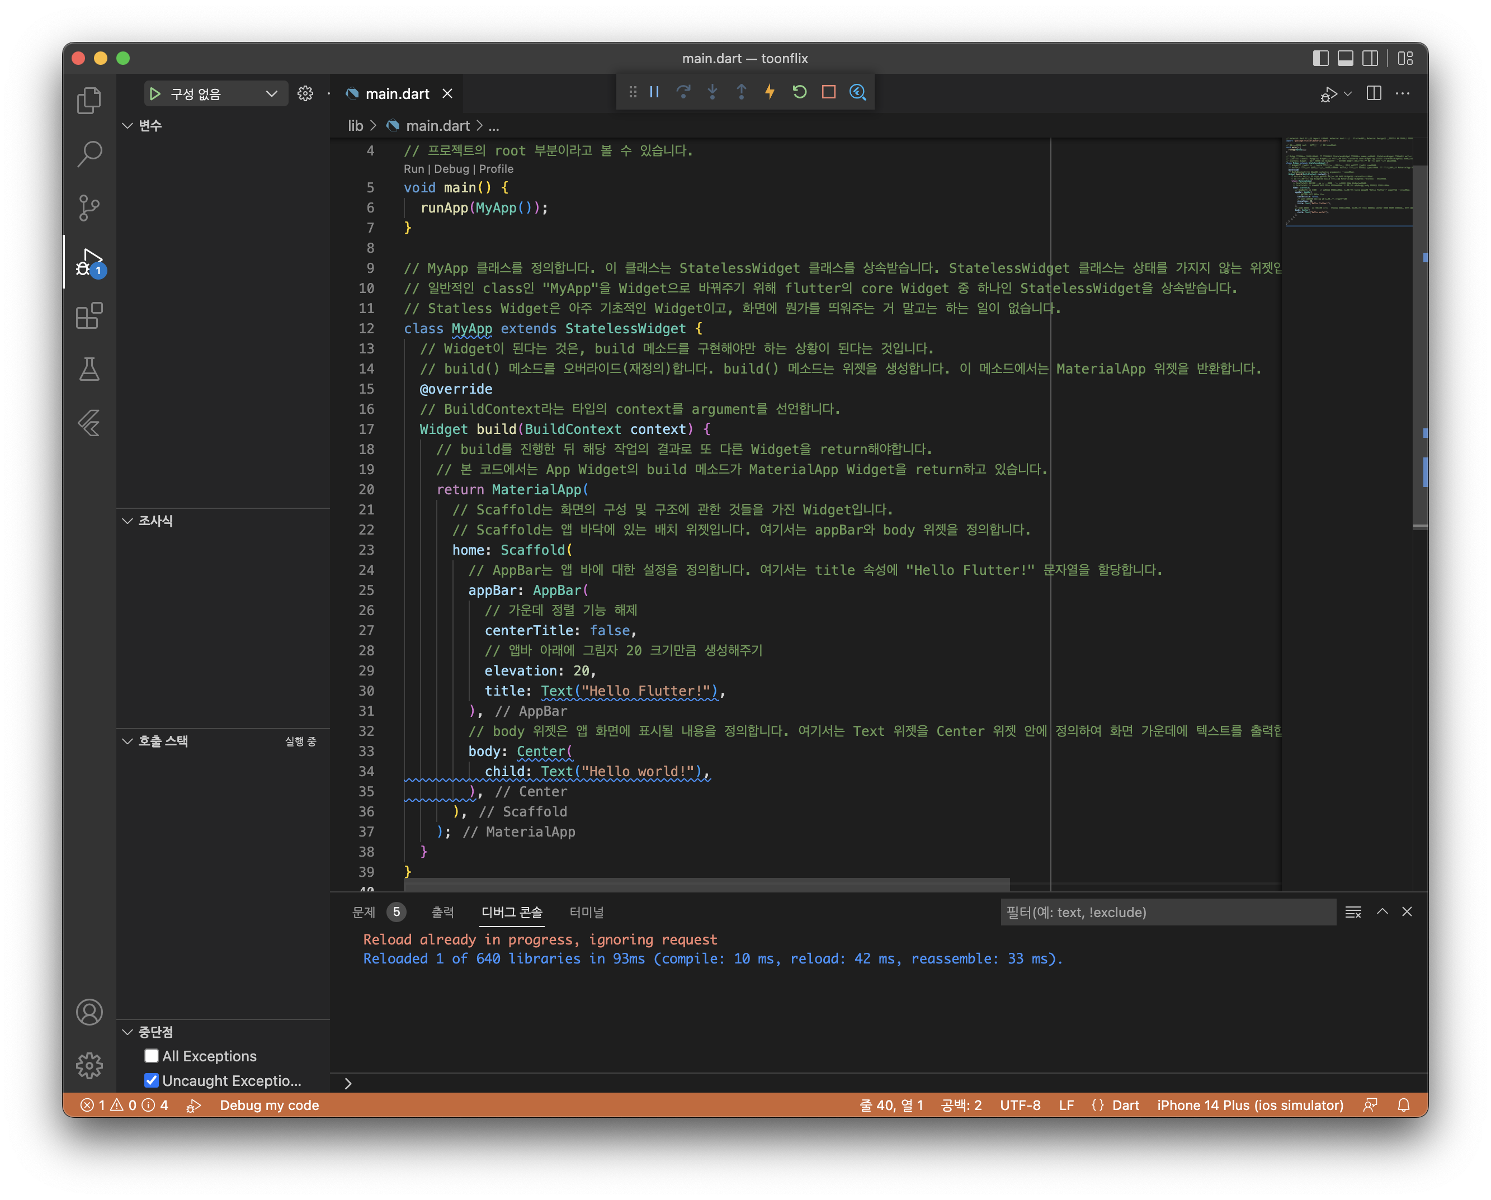Collapse the 변수 section
Screen dimensions: 1491x1200
[128, 125]
